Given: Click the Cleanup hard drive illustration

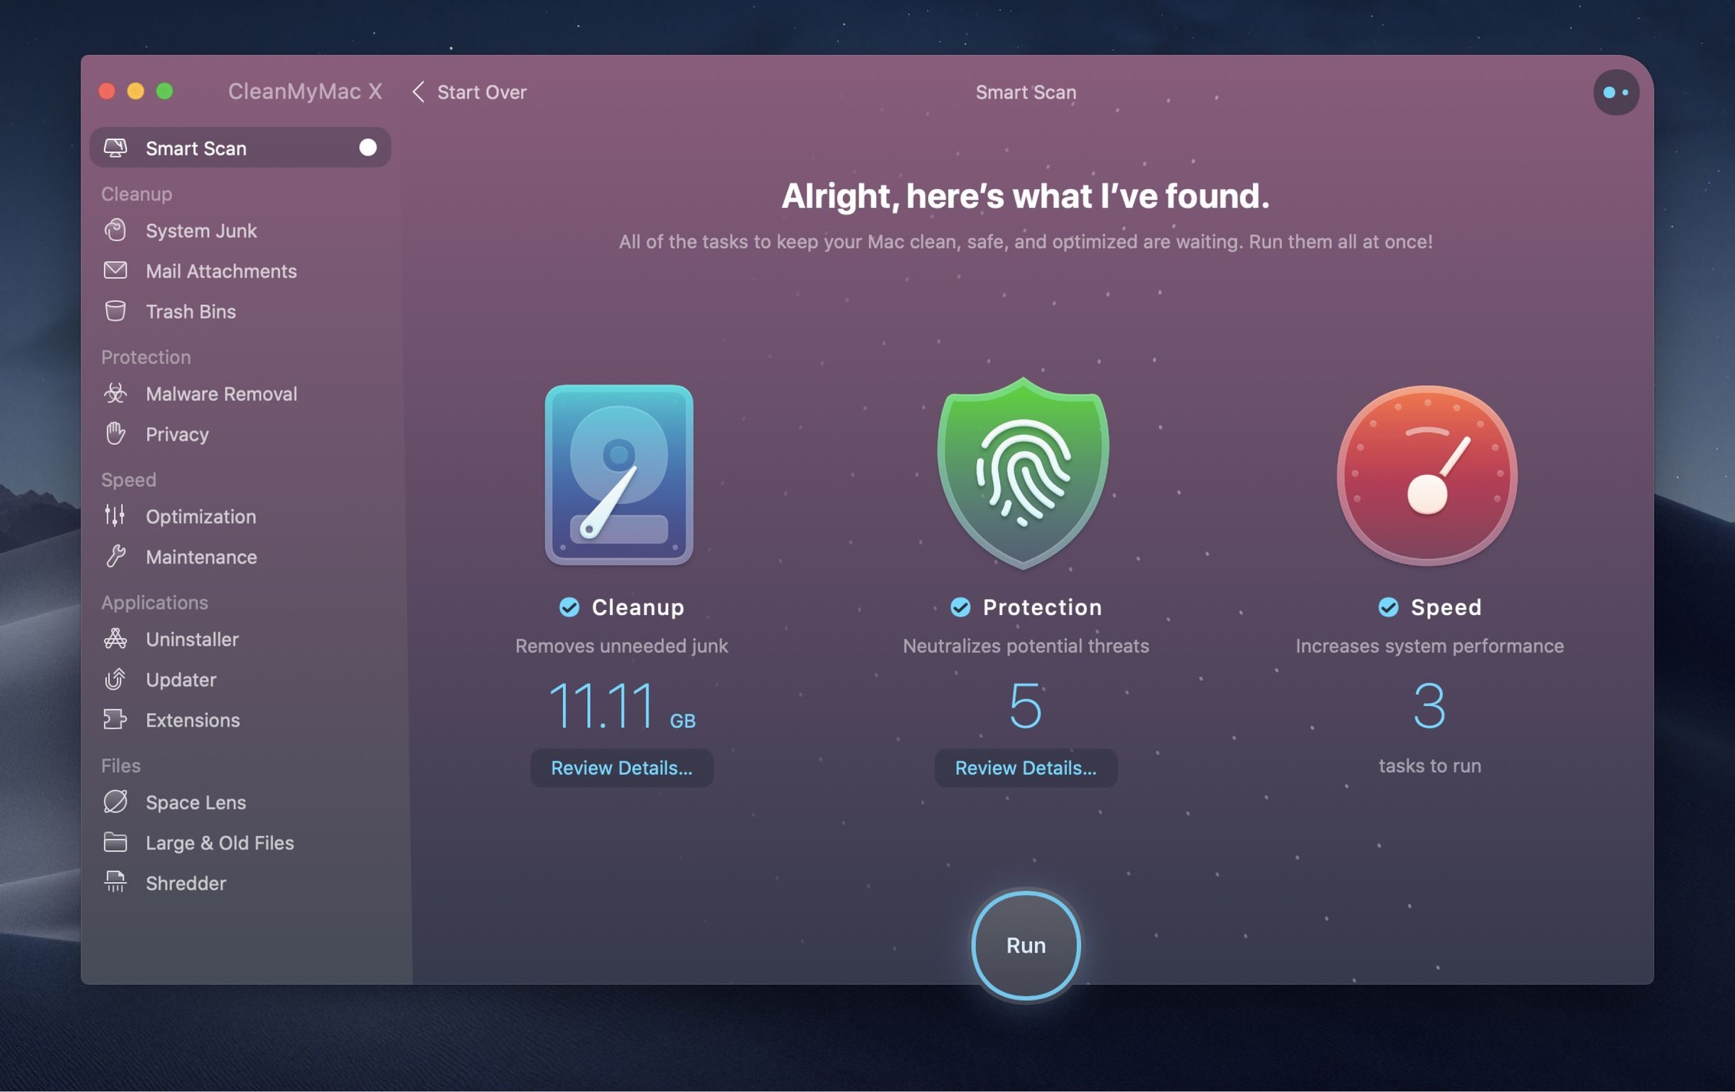Looking at the screenshot, I should (619, 475).
